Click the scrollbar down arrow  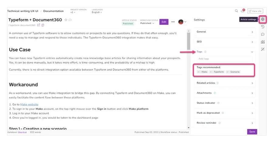[189, 128]
